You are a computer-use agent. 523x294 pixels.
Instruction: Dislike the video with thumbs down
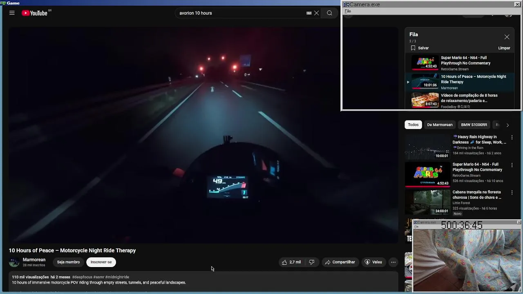[312, 262]
